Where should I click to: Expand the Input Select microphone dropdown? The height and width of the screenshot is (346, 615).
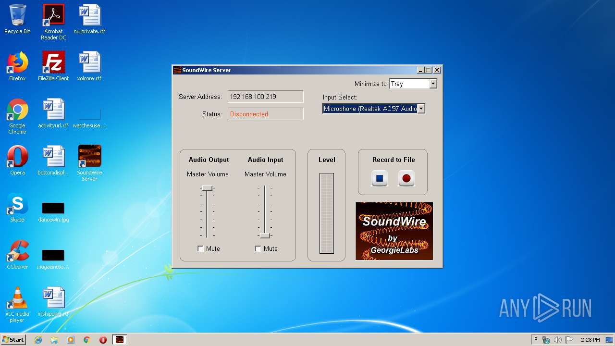[x=421, y=109]
